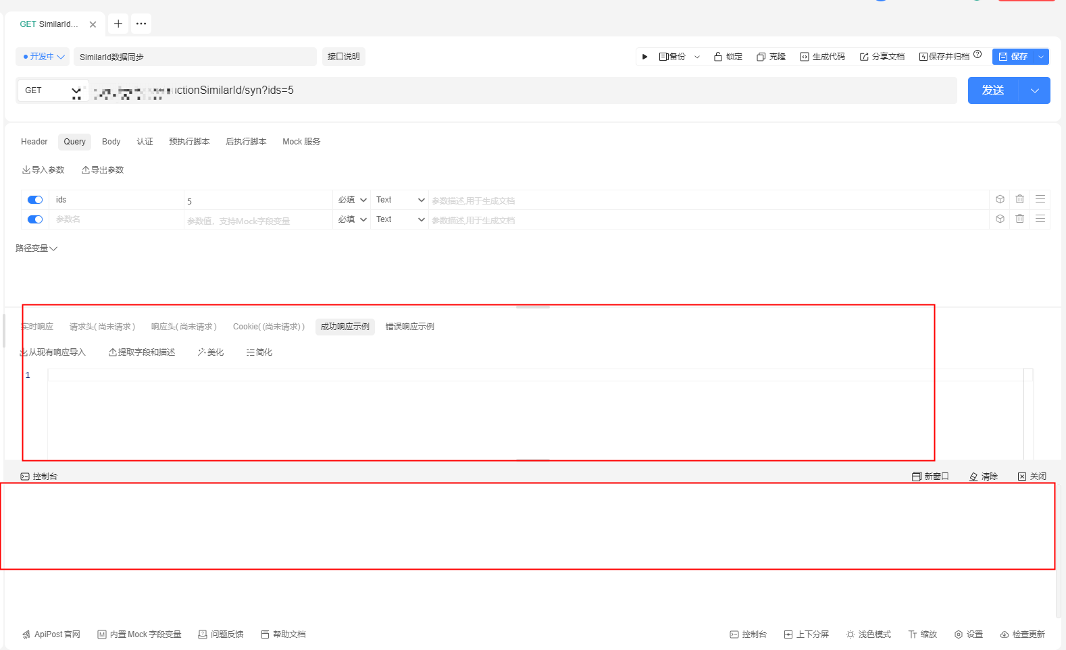Open the GET method dropdown
Image resolution: width=1066 pixels, height=650 pixels.
53,90
